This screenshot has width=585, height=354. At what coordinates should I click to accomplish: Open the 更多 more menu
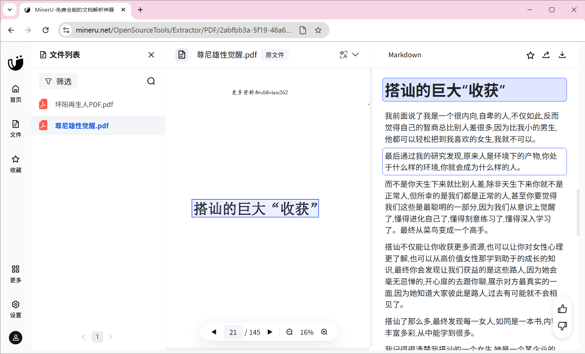click(15, 274)
